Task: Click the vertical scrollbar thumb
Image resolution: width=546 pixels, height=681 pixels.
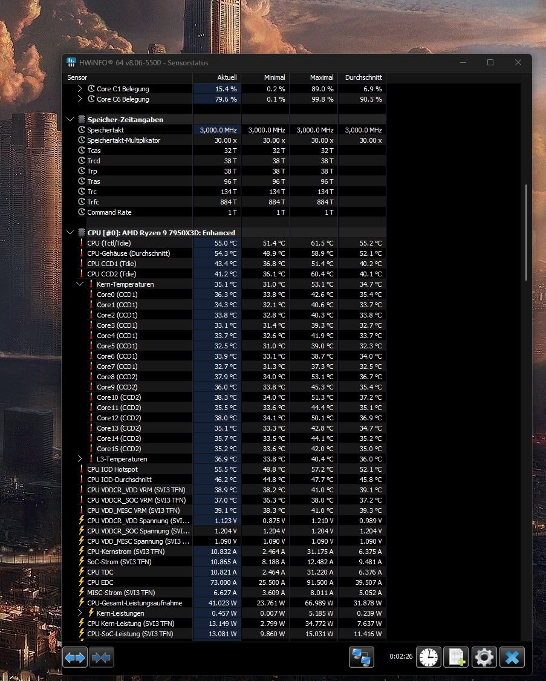Action: tap(526, 232)
